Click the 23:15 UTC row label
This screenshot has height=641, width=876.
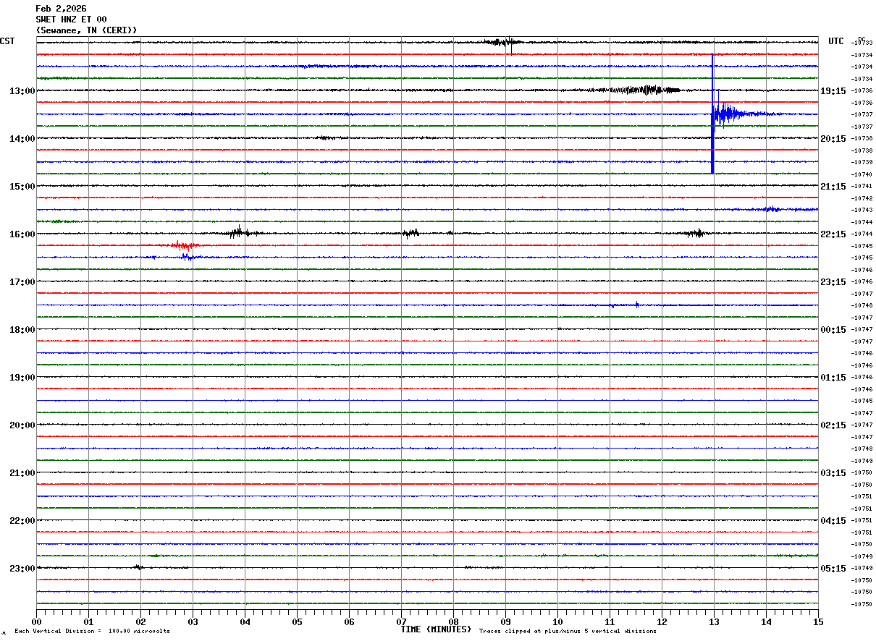pos(833,282)
